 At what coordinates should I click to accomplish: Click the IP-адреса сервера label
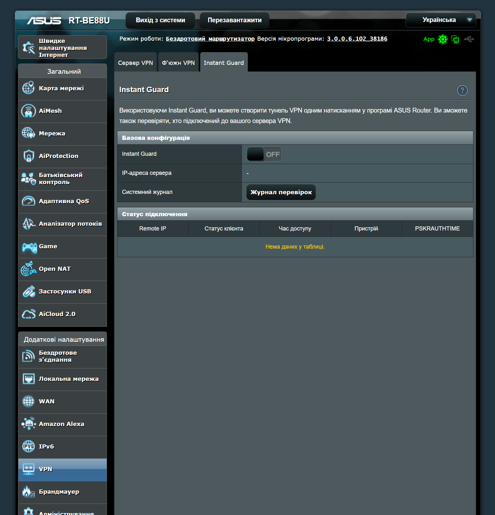pyautogui.click(x=147, y=173)
